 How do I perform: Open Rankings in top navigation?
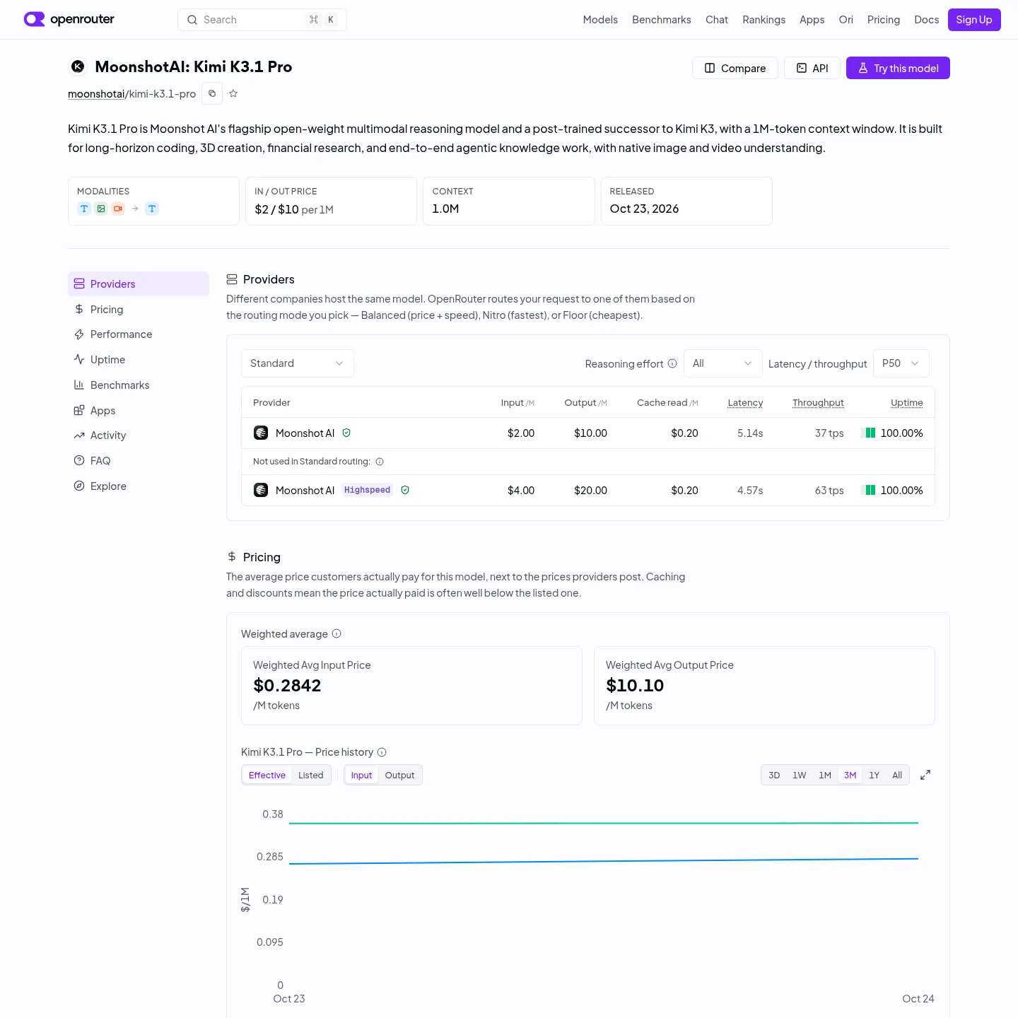(763, 20)
